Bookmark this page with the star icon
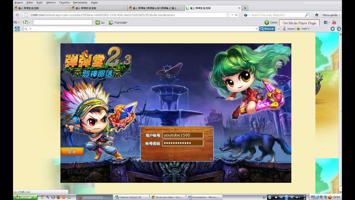Image resolution: width=355 pixels, height=200 pixels. tap(228, 15)
